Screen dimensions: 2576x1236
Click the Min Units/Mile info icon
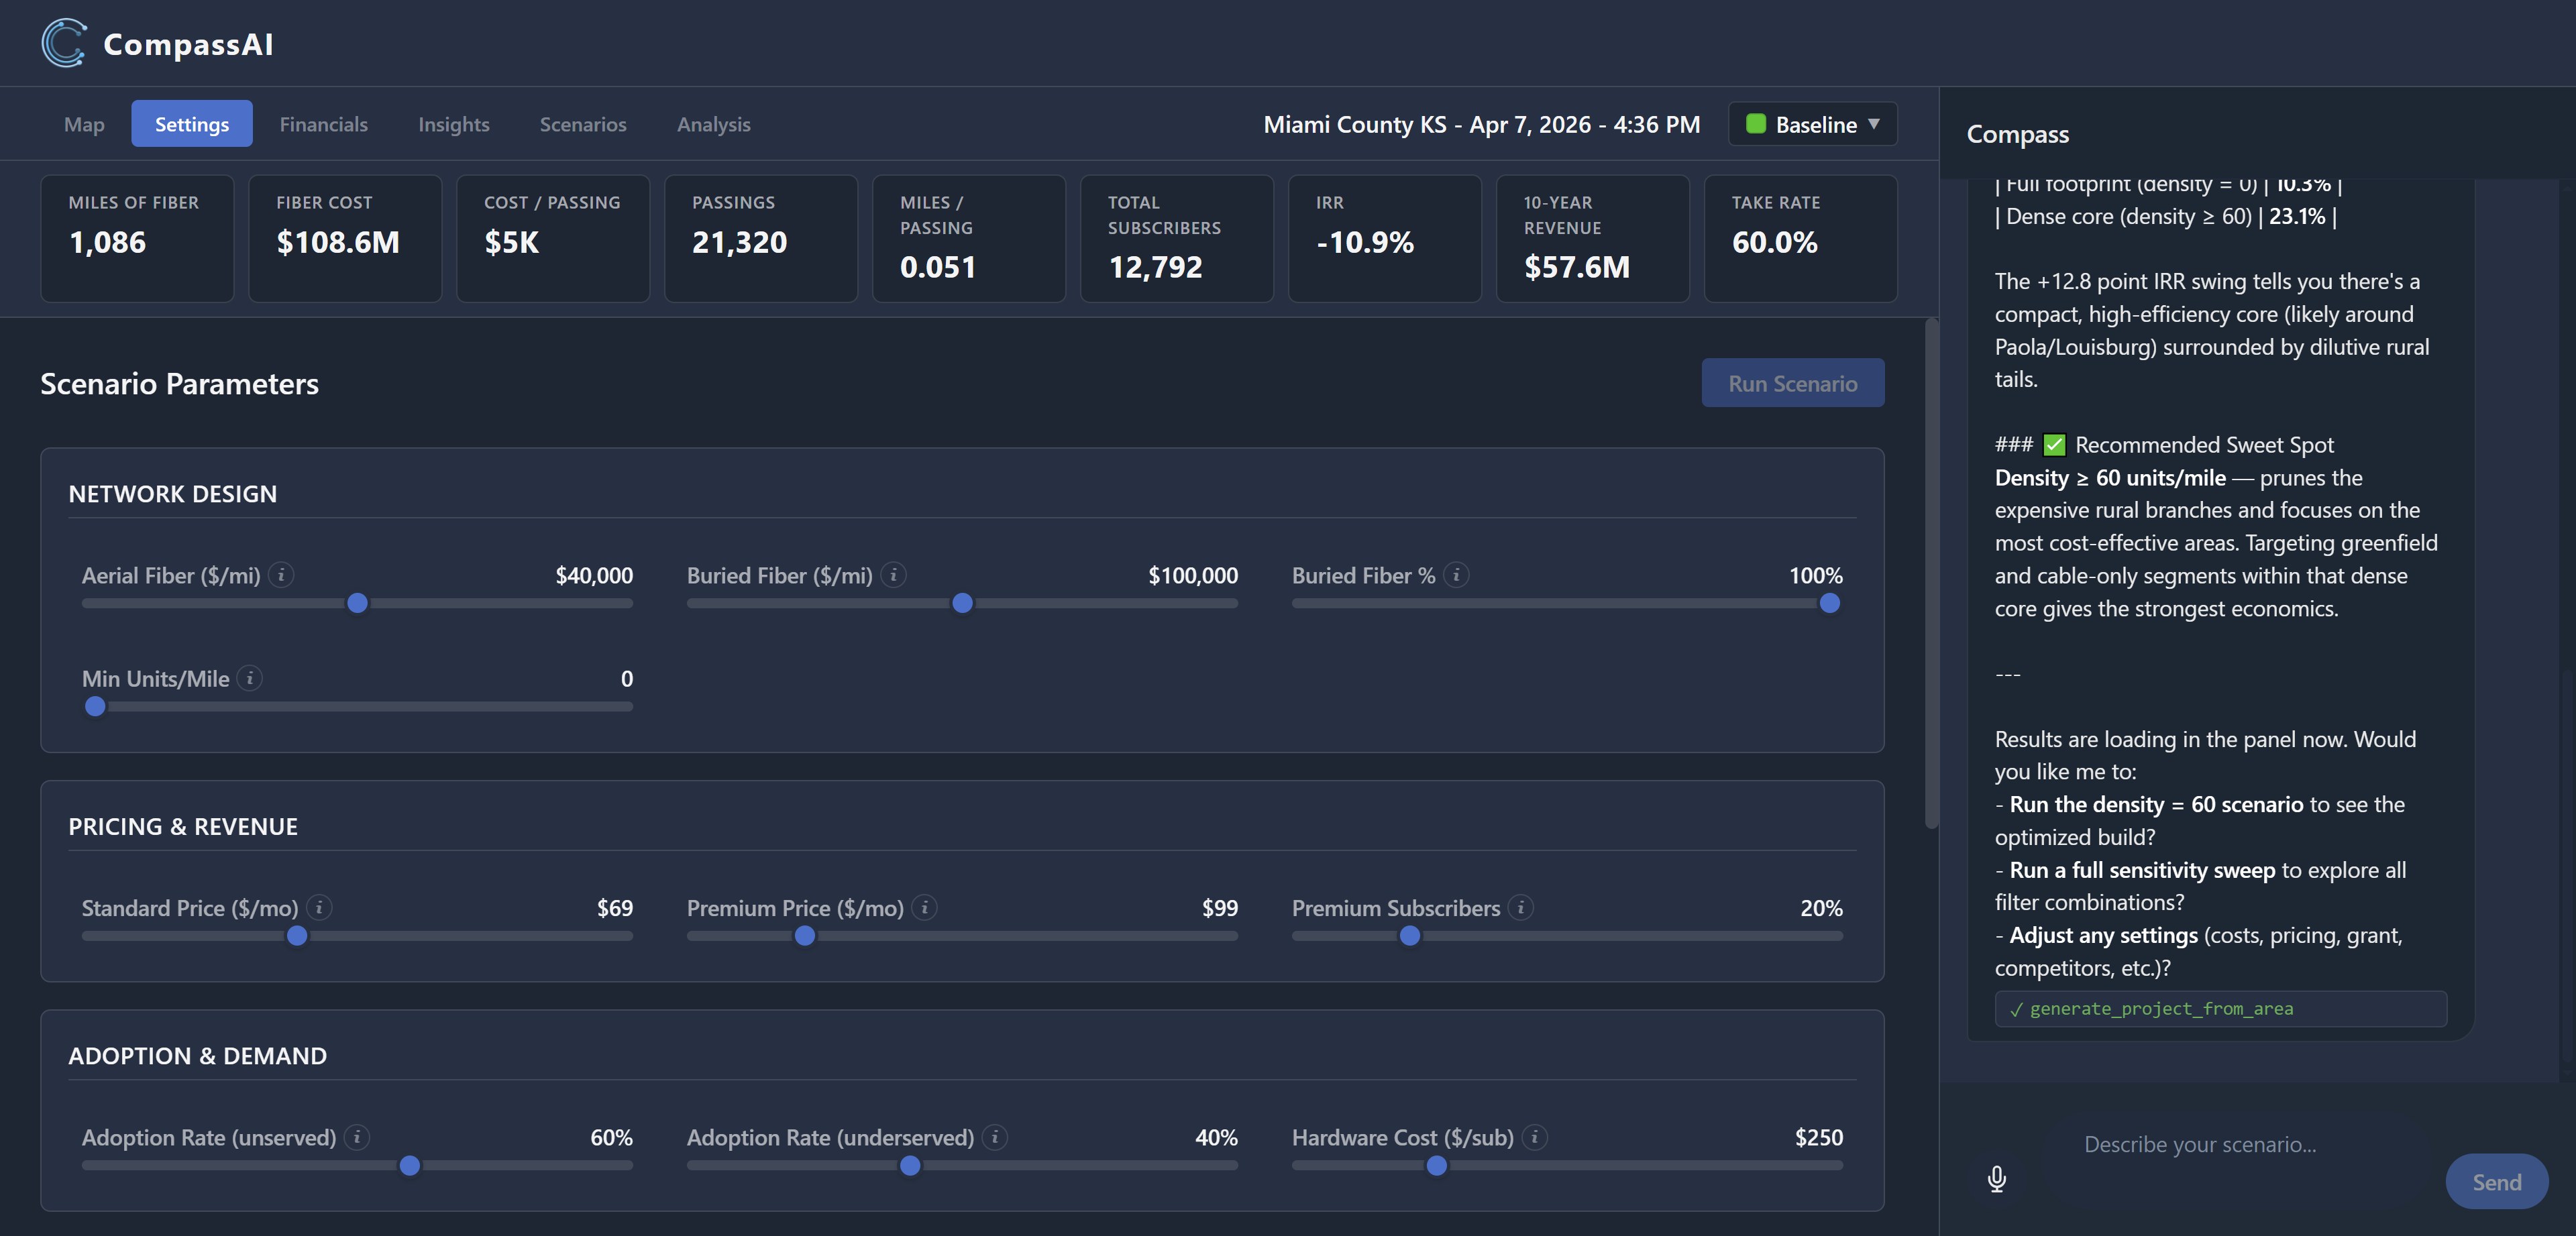pos(250,678)
